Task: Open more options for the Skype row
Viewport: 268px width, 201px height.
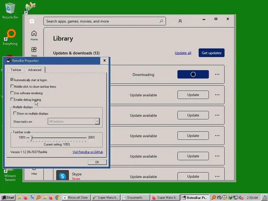Action: tap(217, 176)
